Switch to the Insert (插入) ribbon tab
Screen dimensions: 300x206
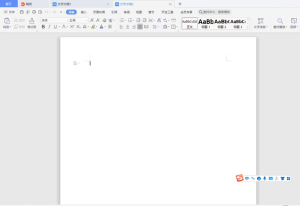tap(83, 11)
